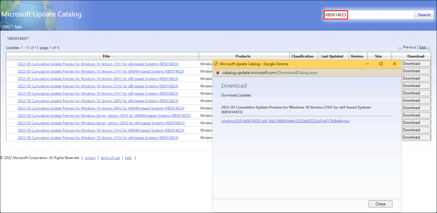
Task: Download the Windows Server 20H2 x64-based update
Action: [x=416, y=122]
